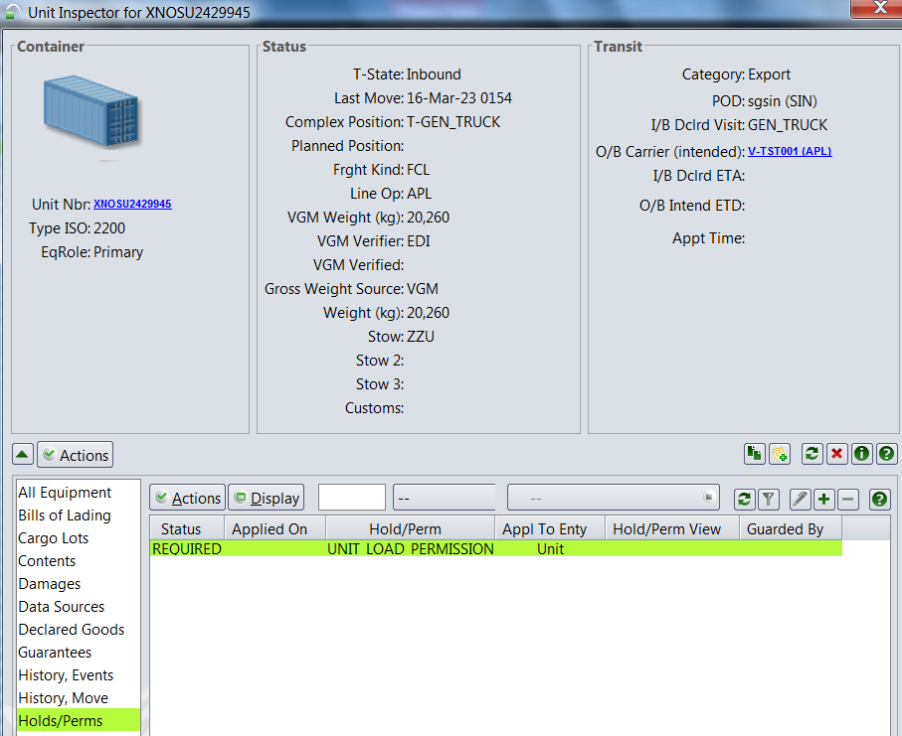Open the first '--' filter dropdown
The image size is (902, 736).
[445, 498]
